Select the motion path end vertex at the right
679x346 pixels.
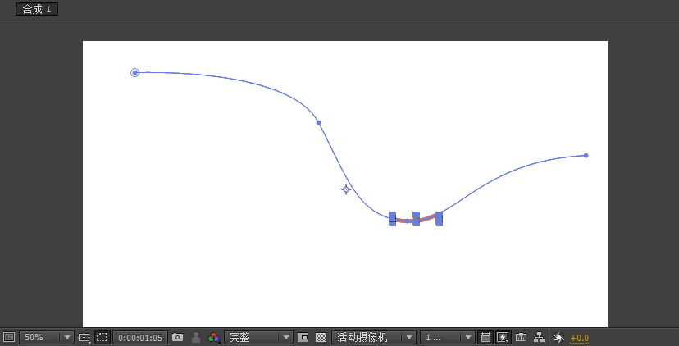pyautogui.click(x=586, y=156)
